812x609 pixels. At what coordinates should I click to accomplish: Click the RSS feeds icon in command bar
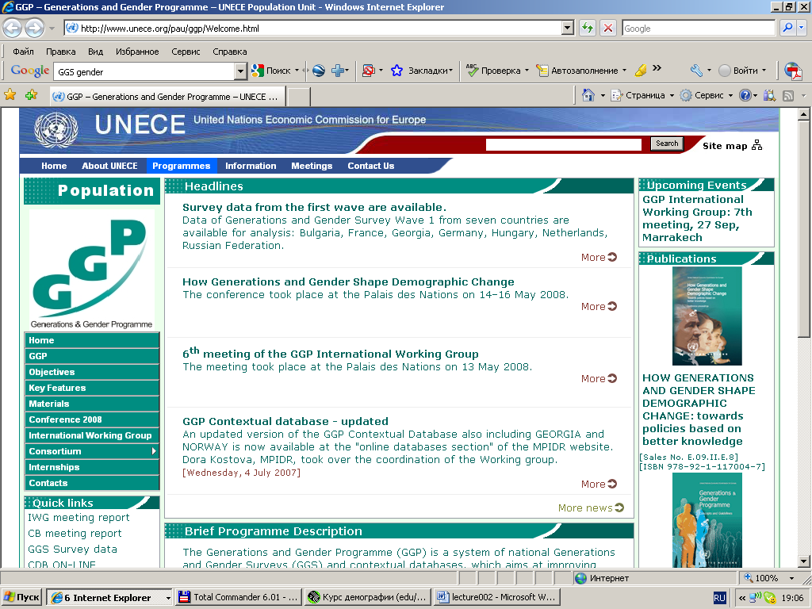coord(788,95)
